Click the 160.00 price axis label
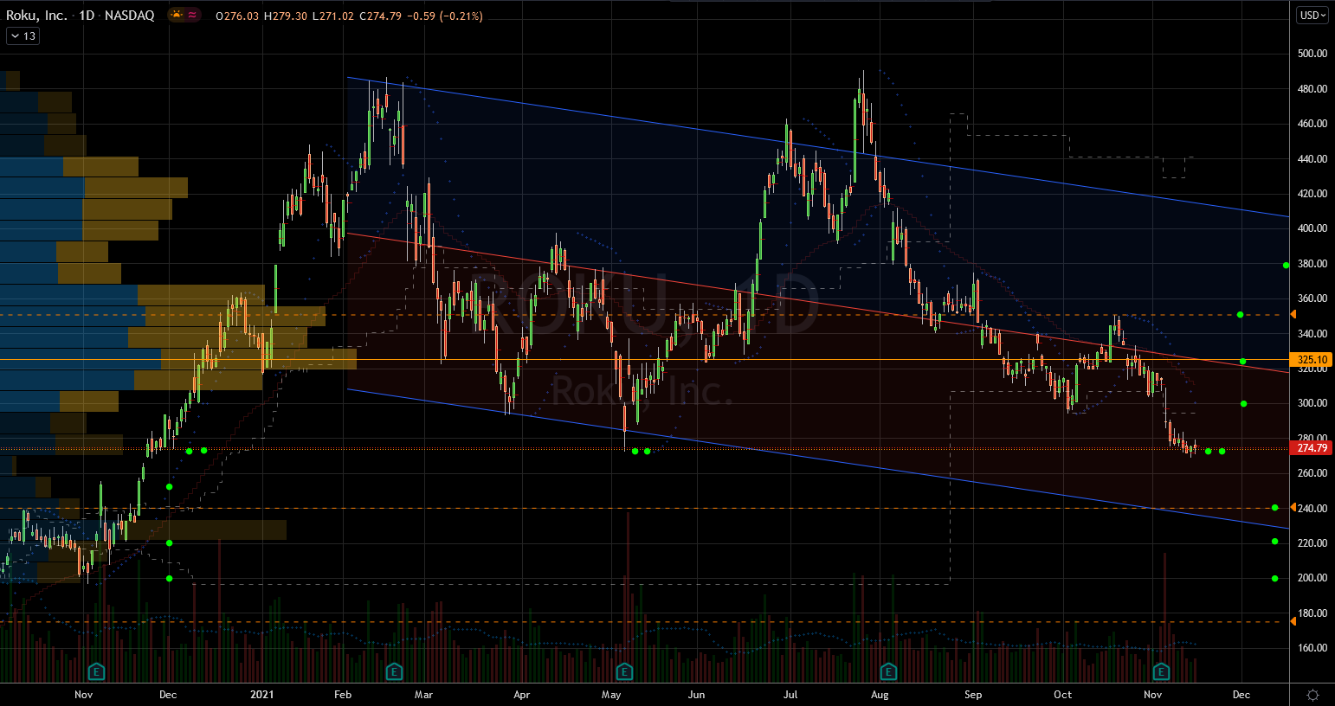This screenshot has width=1335, height=706. [1312, 648]
